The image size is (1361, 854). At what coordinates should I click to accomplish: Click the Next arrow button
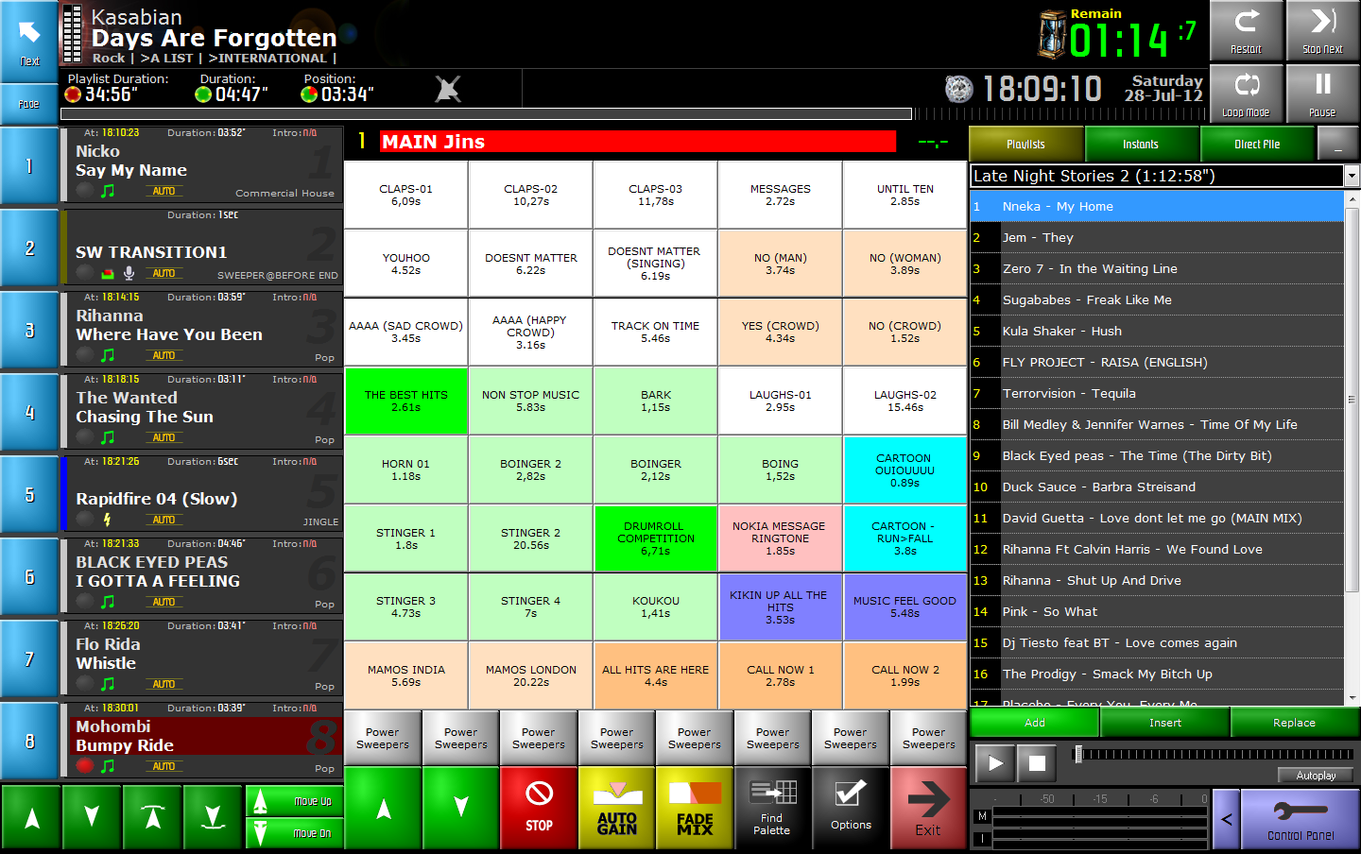29,41
